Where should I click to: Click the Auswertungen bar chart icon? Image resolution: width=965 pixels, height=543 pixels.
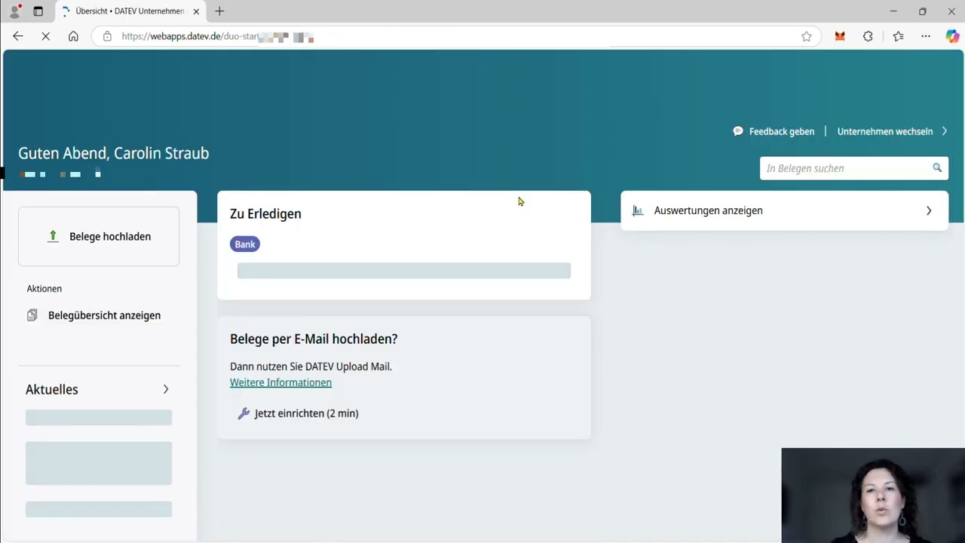[x=638, y=210]
